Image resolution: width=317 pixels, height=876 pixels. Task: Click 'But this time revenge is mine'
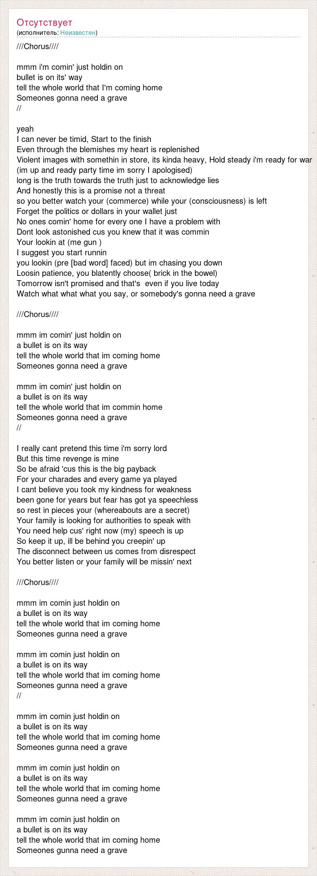click(68, 459)
